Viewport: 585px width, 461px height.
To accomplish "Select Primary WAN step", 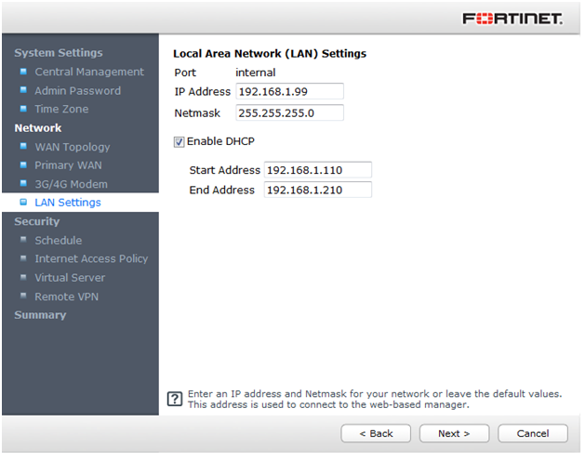I will point(68,165).
